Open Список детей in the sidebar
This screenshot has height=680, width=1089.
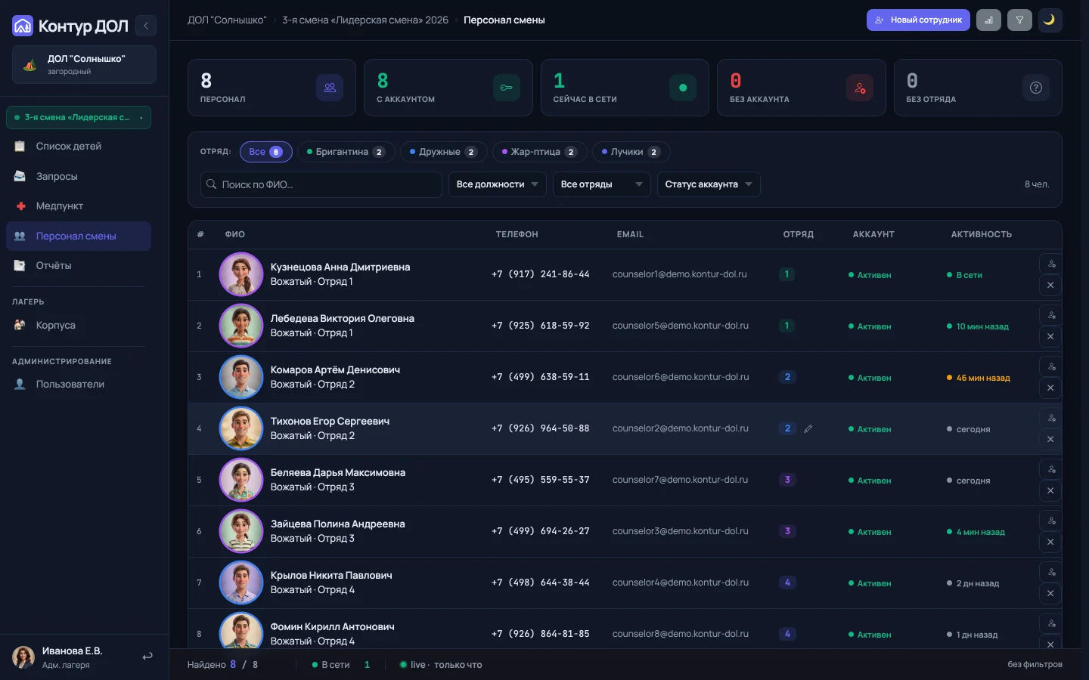(79, 147)
